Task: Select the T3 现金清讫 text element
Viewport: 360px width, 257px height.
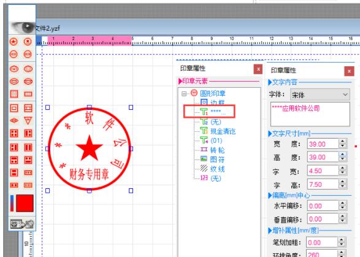Action: [218, 131]
